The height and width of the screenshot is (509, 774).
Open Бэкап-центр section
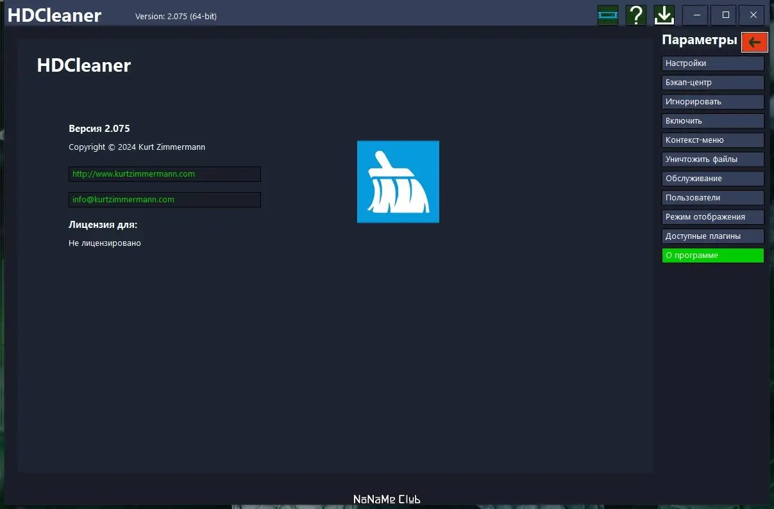pos(713,83)
